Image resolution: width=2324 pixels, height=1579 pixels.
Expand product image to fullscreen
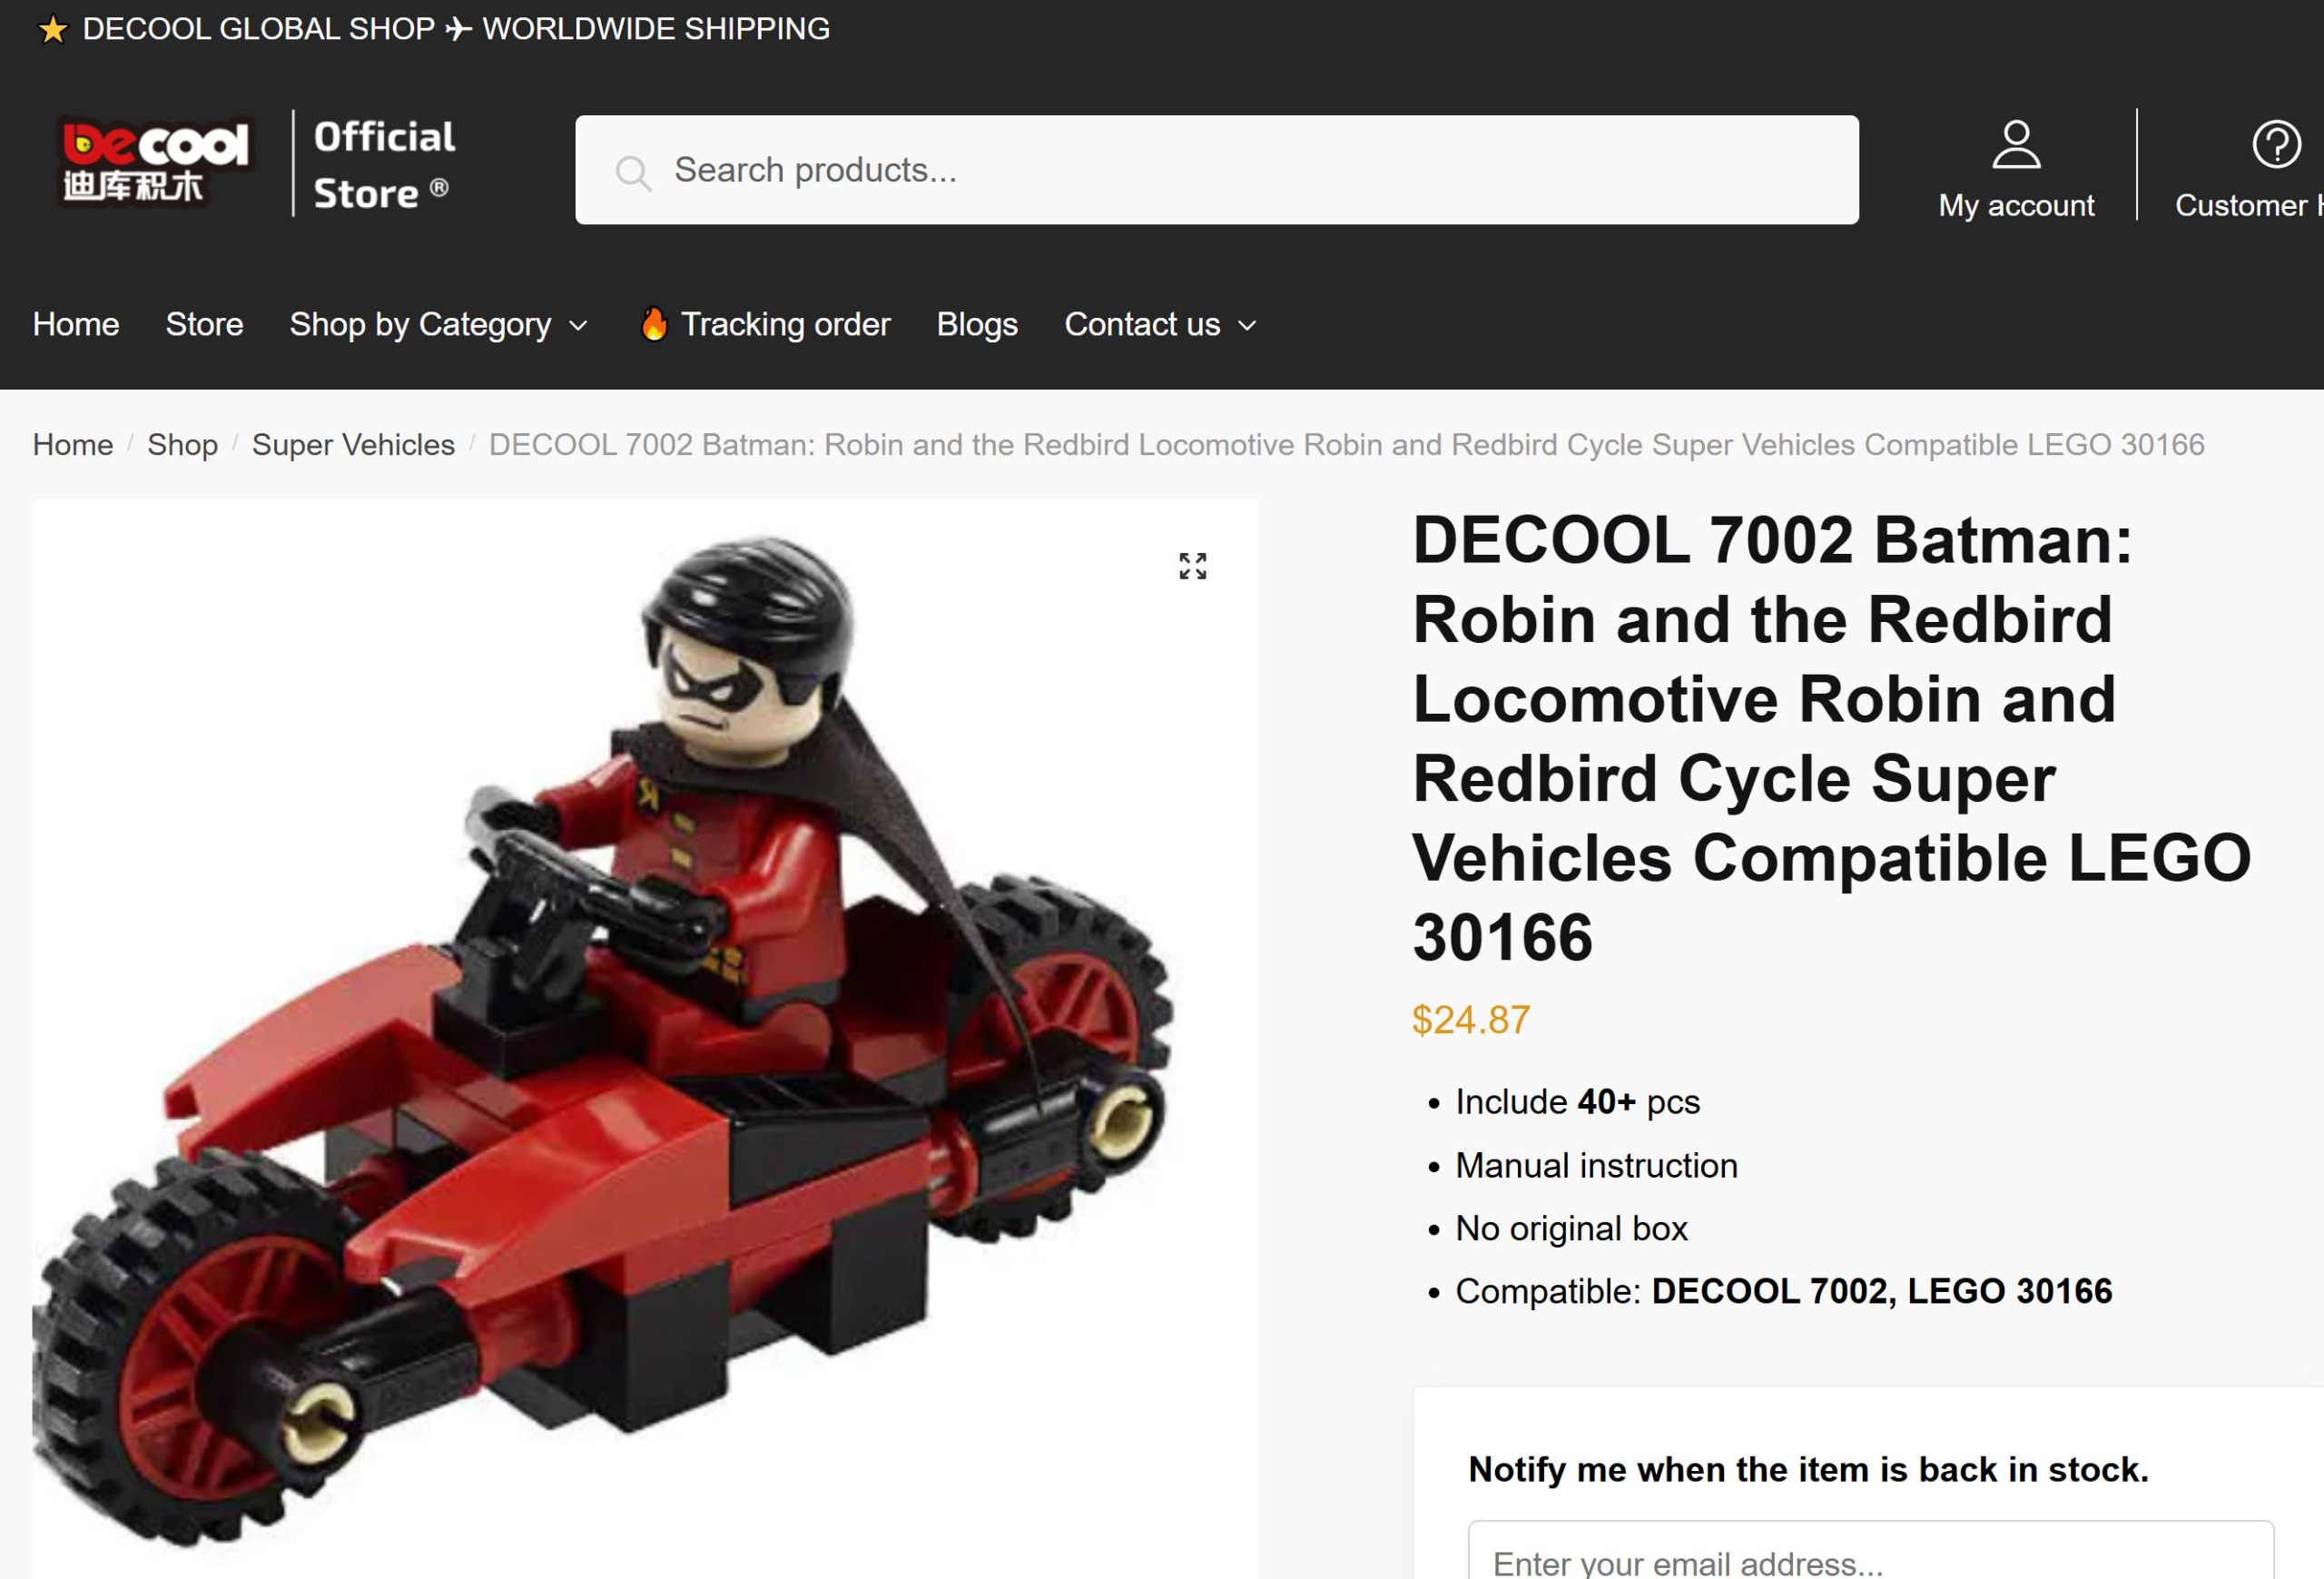[x=1192, y=566]
